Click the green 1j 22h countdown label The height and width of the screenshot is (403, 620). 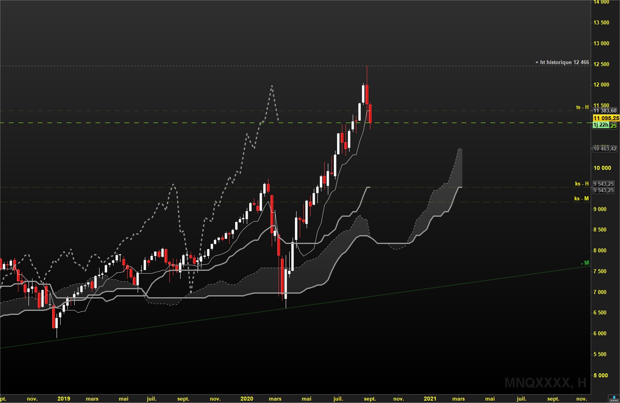(601, 125)
